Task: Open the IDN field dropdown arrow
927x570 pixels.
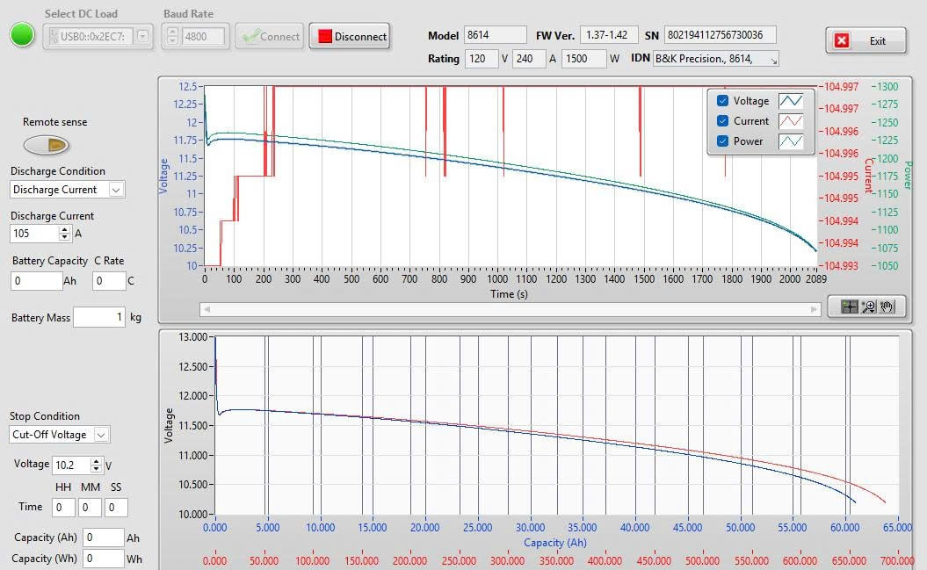Action: (773, 60)
